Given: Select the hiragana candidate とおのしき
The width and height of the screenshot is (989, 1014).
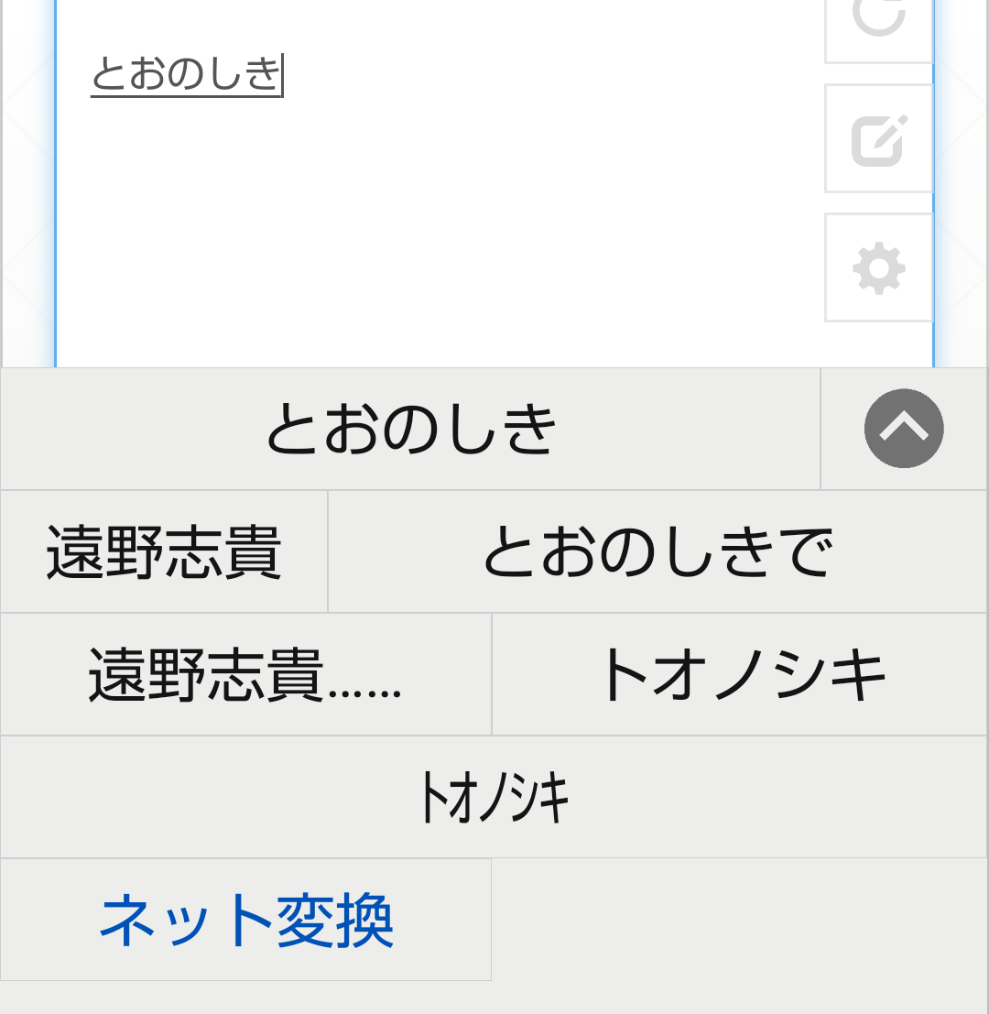Looking at the screenshot, I should (x=410, y=429).
